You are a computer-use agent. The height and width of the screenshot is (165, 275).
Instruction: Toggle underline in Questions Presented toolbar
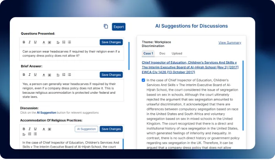pyautogui.click(x=35, y=42)
